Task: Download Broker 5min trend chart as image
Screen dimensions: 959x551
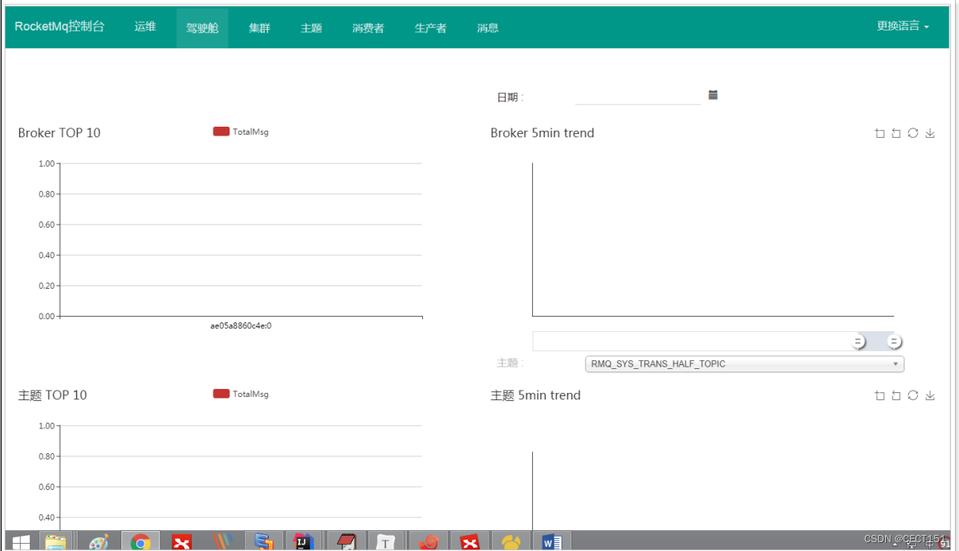Action: click(x=930, y=133)
